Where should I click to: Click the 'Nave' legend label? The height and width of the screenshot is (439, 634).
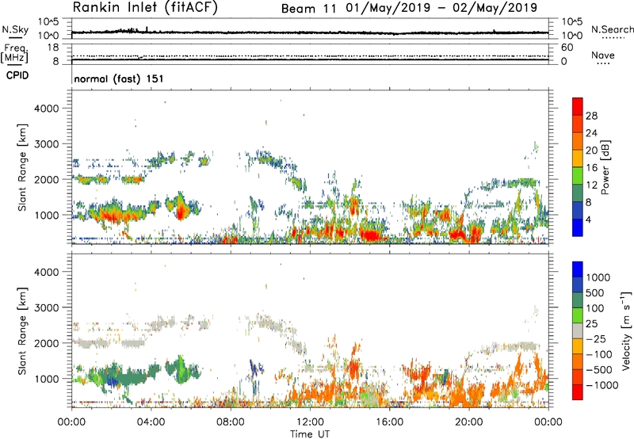pyautogui.click(x=603, y=55)
